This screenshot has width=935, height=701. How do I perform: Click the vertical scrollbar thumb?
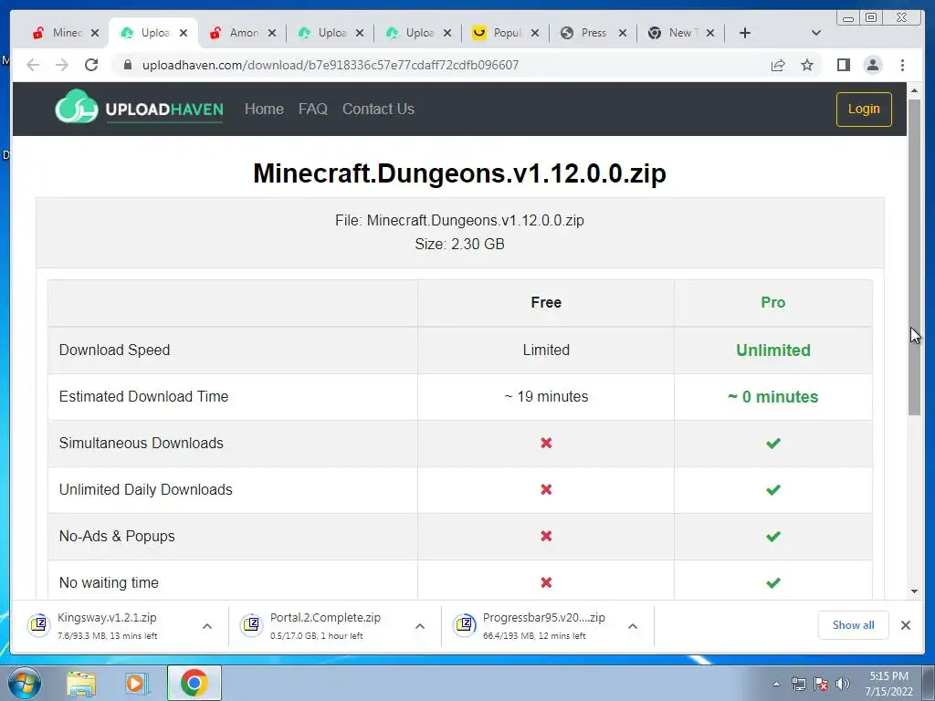914,257
